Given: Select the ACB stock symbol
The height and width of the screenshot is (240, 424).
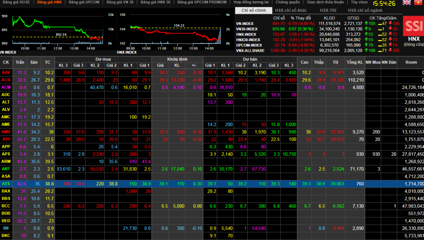Looking at the screenshot, I should [6, 80].
